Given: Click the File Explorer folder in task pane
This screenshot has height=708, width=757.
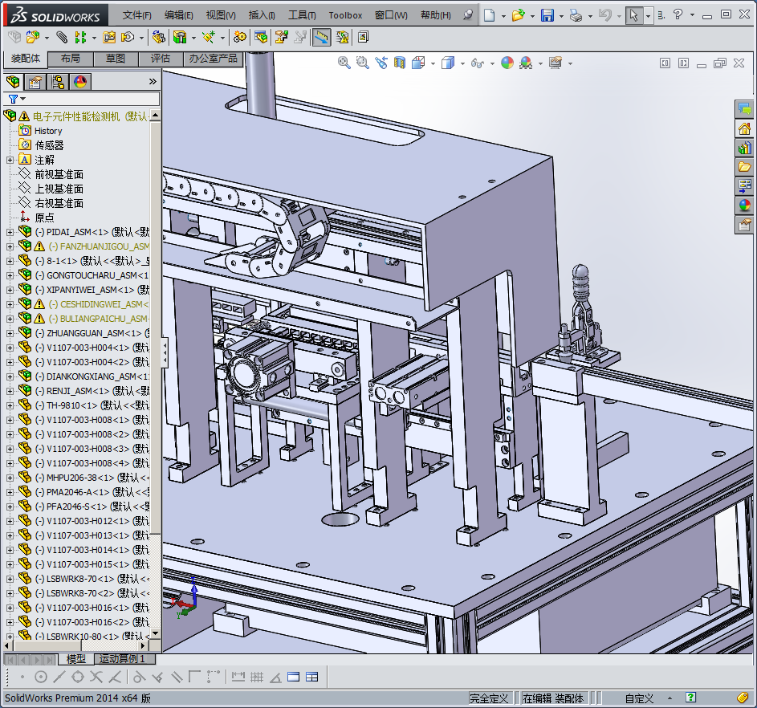Looking at the screenshot, I should 744,167.
